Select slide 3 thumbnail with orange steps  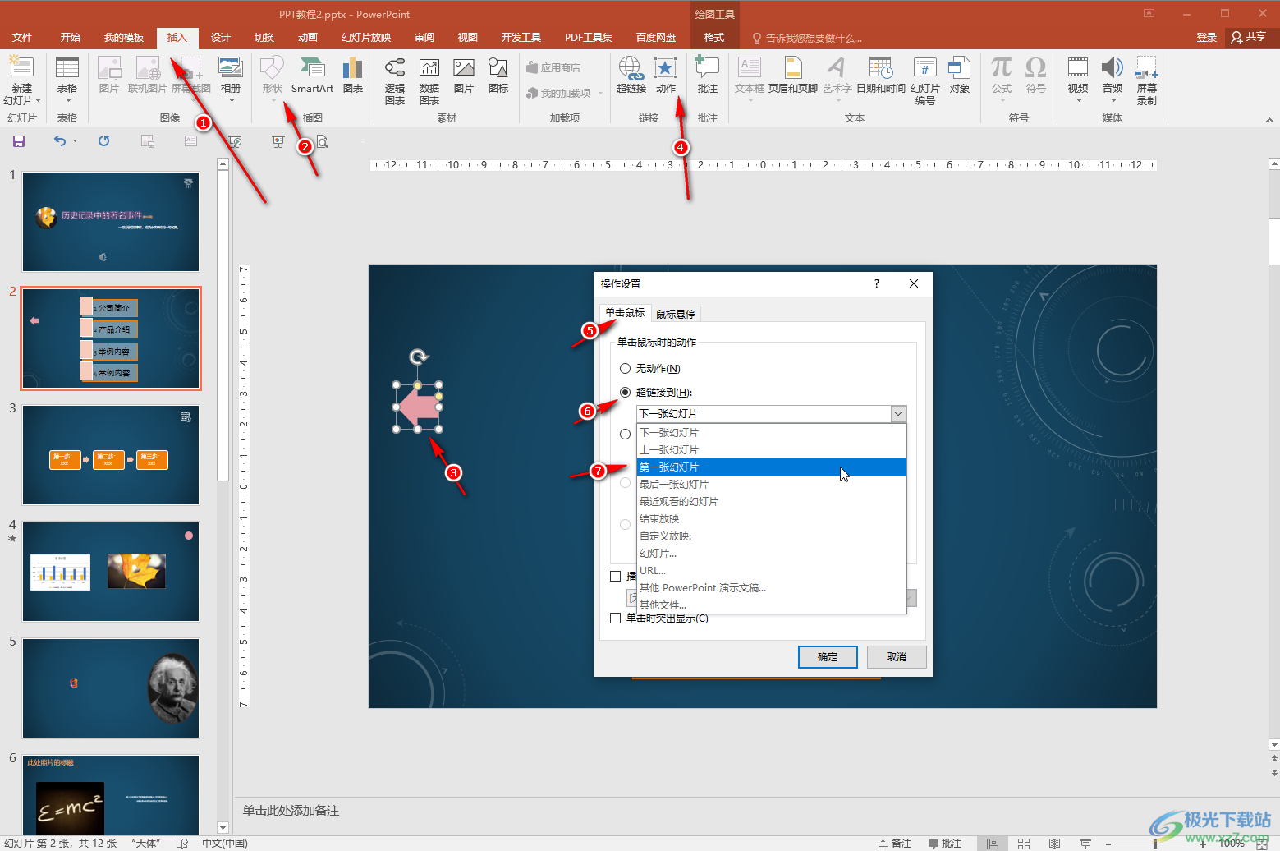click(111, 455)
